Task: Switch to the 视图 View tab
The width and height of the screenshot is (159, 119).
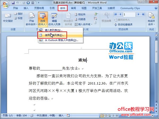Action: pos(84,8)
